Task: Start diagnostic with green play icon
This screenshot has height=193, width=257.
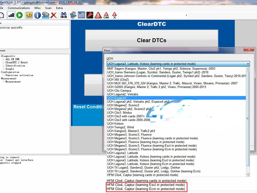Action: 20,15
